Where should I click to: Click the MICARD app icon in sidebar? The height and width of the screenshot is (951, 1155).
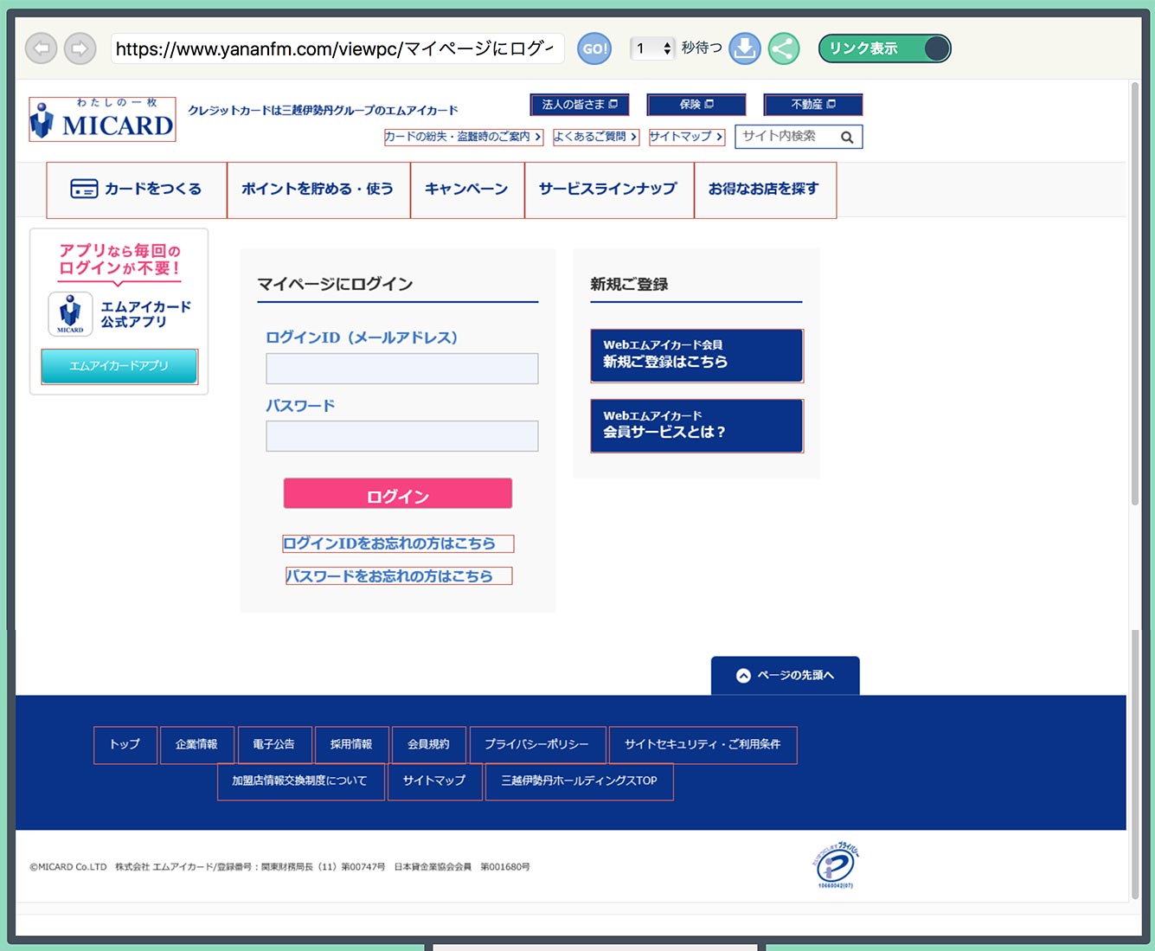point(70,314)
